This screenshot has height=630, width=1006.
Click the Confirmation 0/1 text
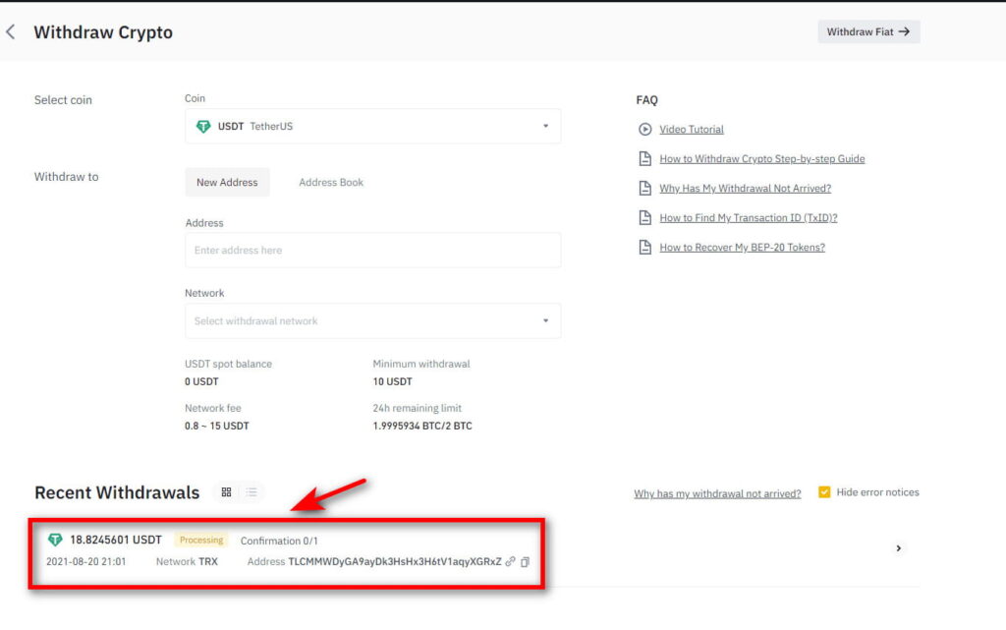(279, 541)
